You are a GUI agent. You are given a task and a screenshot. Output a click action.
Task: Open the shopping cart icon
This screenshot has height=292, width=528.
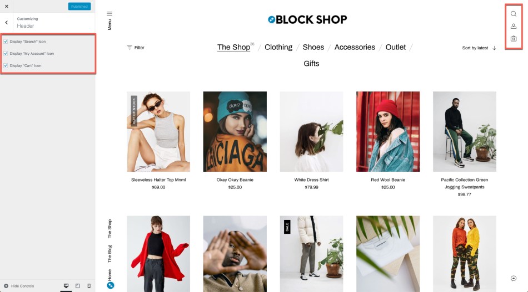(513, 39)
